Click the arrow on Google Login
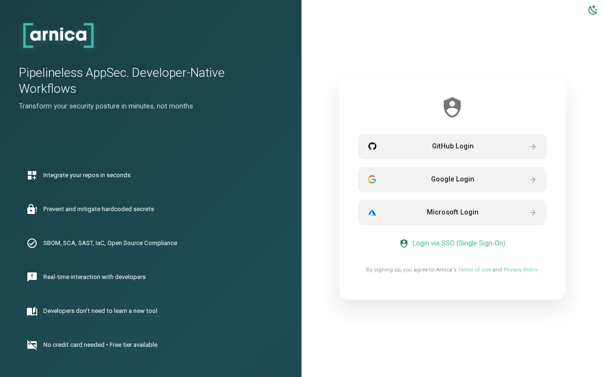603x377 pixels. coord(533,180)
